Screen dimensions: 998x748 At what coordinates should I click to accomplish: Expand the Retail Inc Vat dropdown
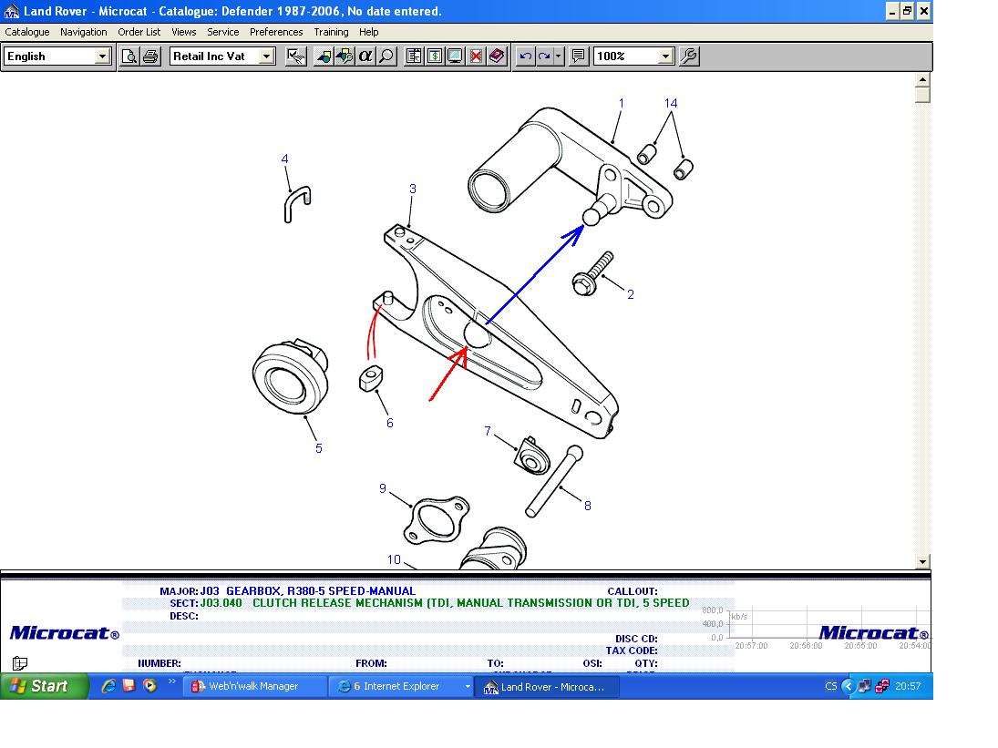(266, 56)
